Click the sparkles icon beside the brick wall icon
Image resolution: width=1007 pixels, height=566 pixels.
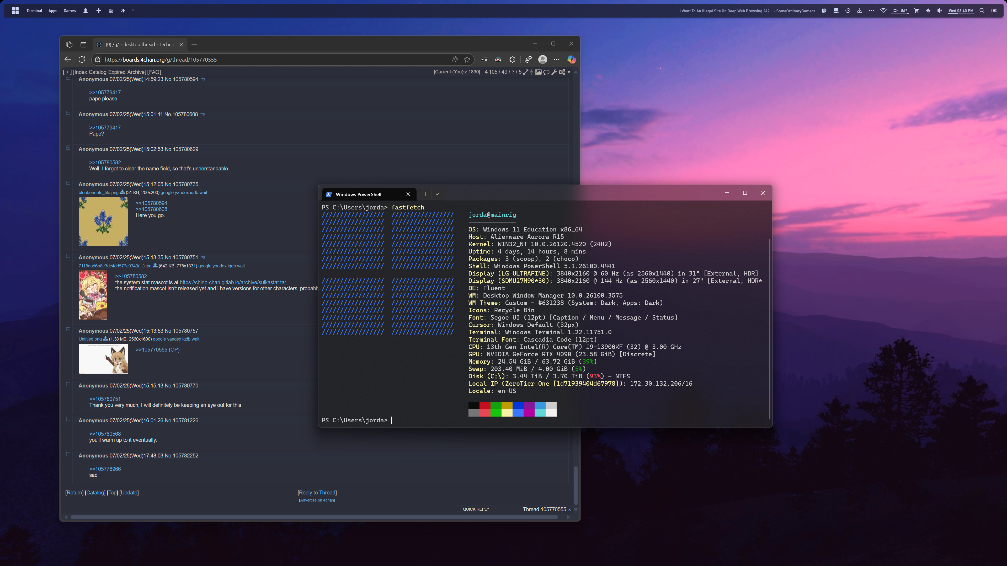(x=123, y=10)
